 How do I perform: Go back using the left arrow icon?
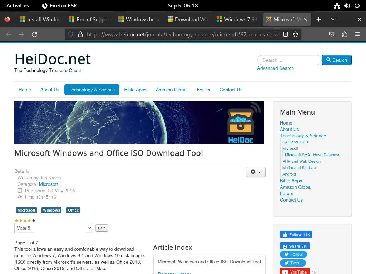(x=9, y=35)
